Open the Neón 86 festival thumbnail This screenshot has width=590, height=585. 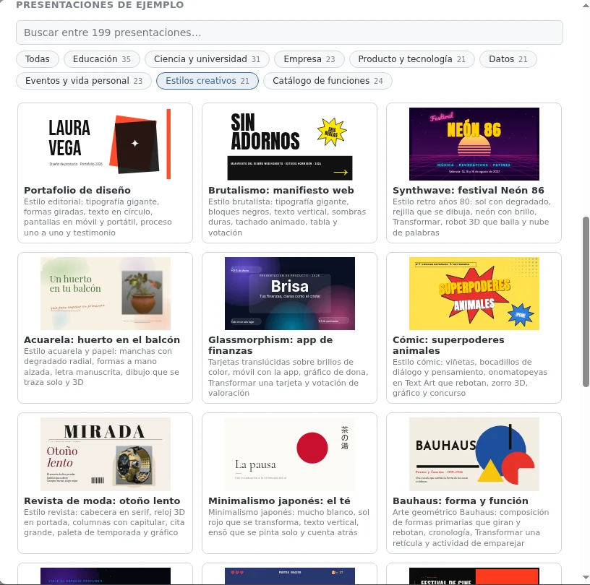[x=474, y=144]
